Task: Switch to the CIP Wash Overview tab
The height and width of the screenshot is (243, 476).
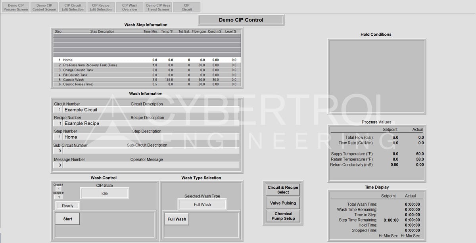Action: [129, 7]
